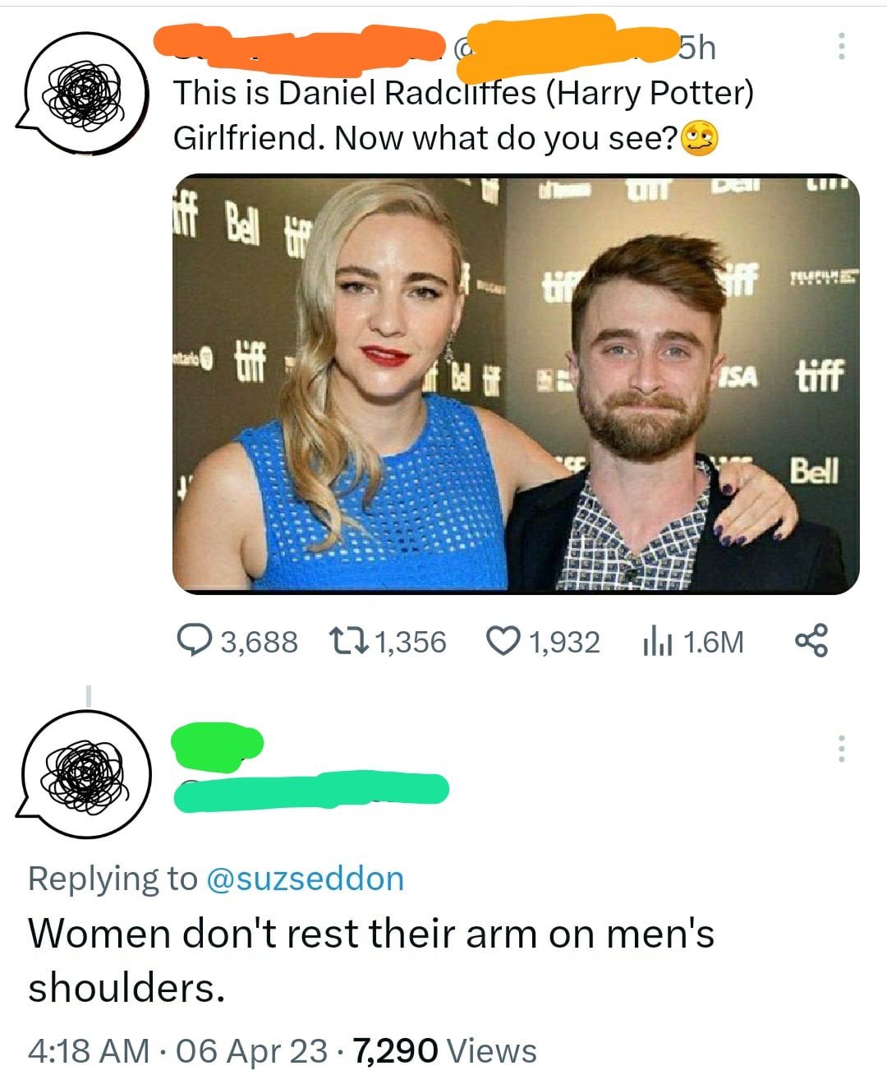Viewport: 887px width, 1089px height.
Task: Click the 1,932 likes count
Action: [565, 641]
